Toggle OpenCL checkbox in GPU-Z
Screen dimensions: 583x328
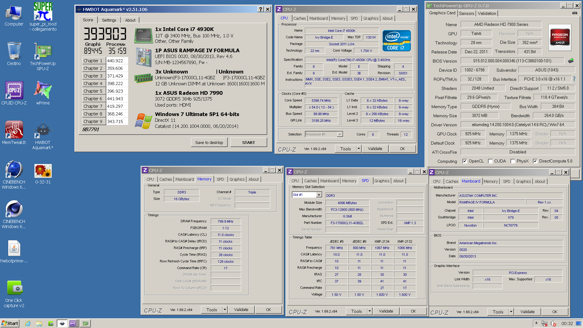[x=465, y=161]
